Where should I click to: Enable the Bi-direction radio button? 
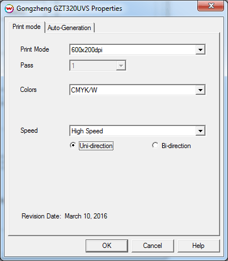[x=155, y=145]
